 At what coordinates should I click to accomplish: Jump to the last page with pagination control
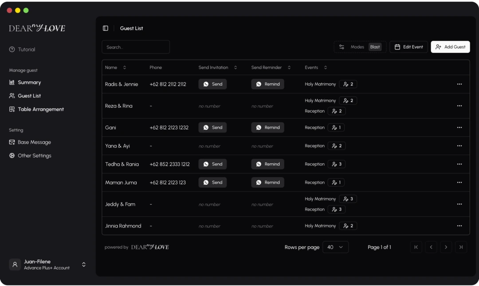(x=461, y=247)
